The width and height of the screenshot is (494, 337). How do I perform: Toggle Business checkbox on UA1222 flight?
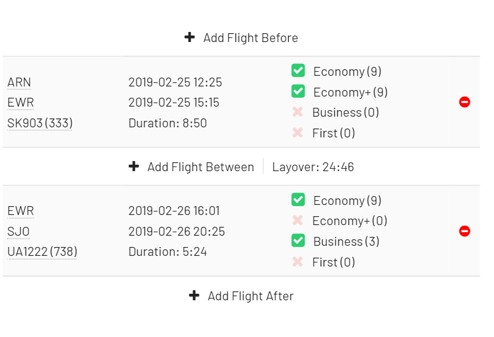[298, 241]
